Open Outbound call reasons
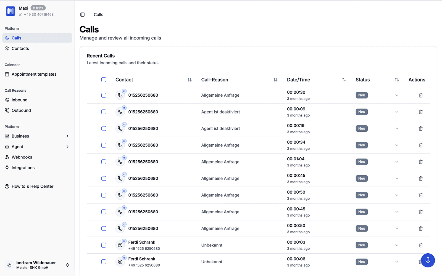Viewport: 442px width, 276px height. coord(37,110)
